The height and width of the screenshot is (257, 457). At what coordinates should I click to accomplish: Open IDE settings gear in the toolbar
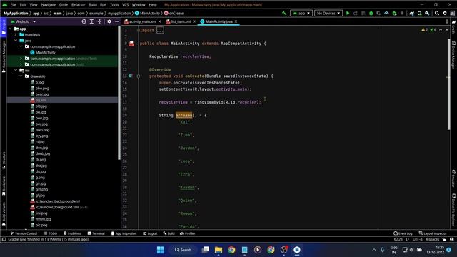pyautogui.click(x=445, y=13)
